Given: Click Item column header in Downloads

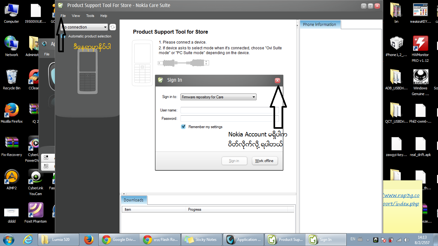Looking at the screenshot, I should (x=154, y=209).
